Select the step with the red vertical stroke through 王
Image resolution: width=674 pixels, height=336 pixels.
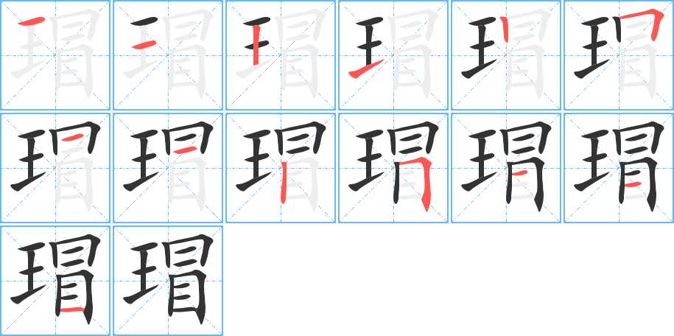click(281, 55)
